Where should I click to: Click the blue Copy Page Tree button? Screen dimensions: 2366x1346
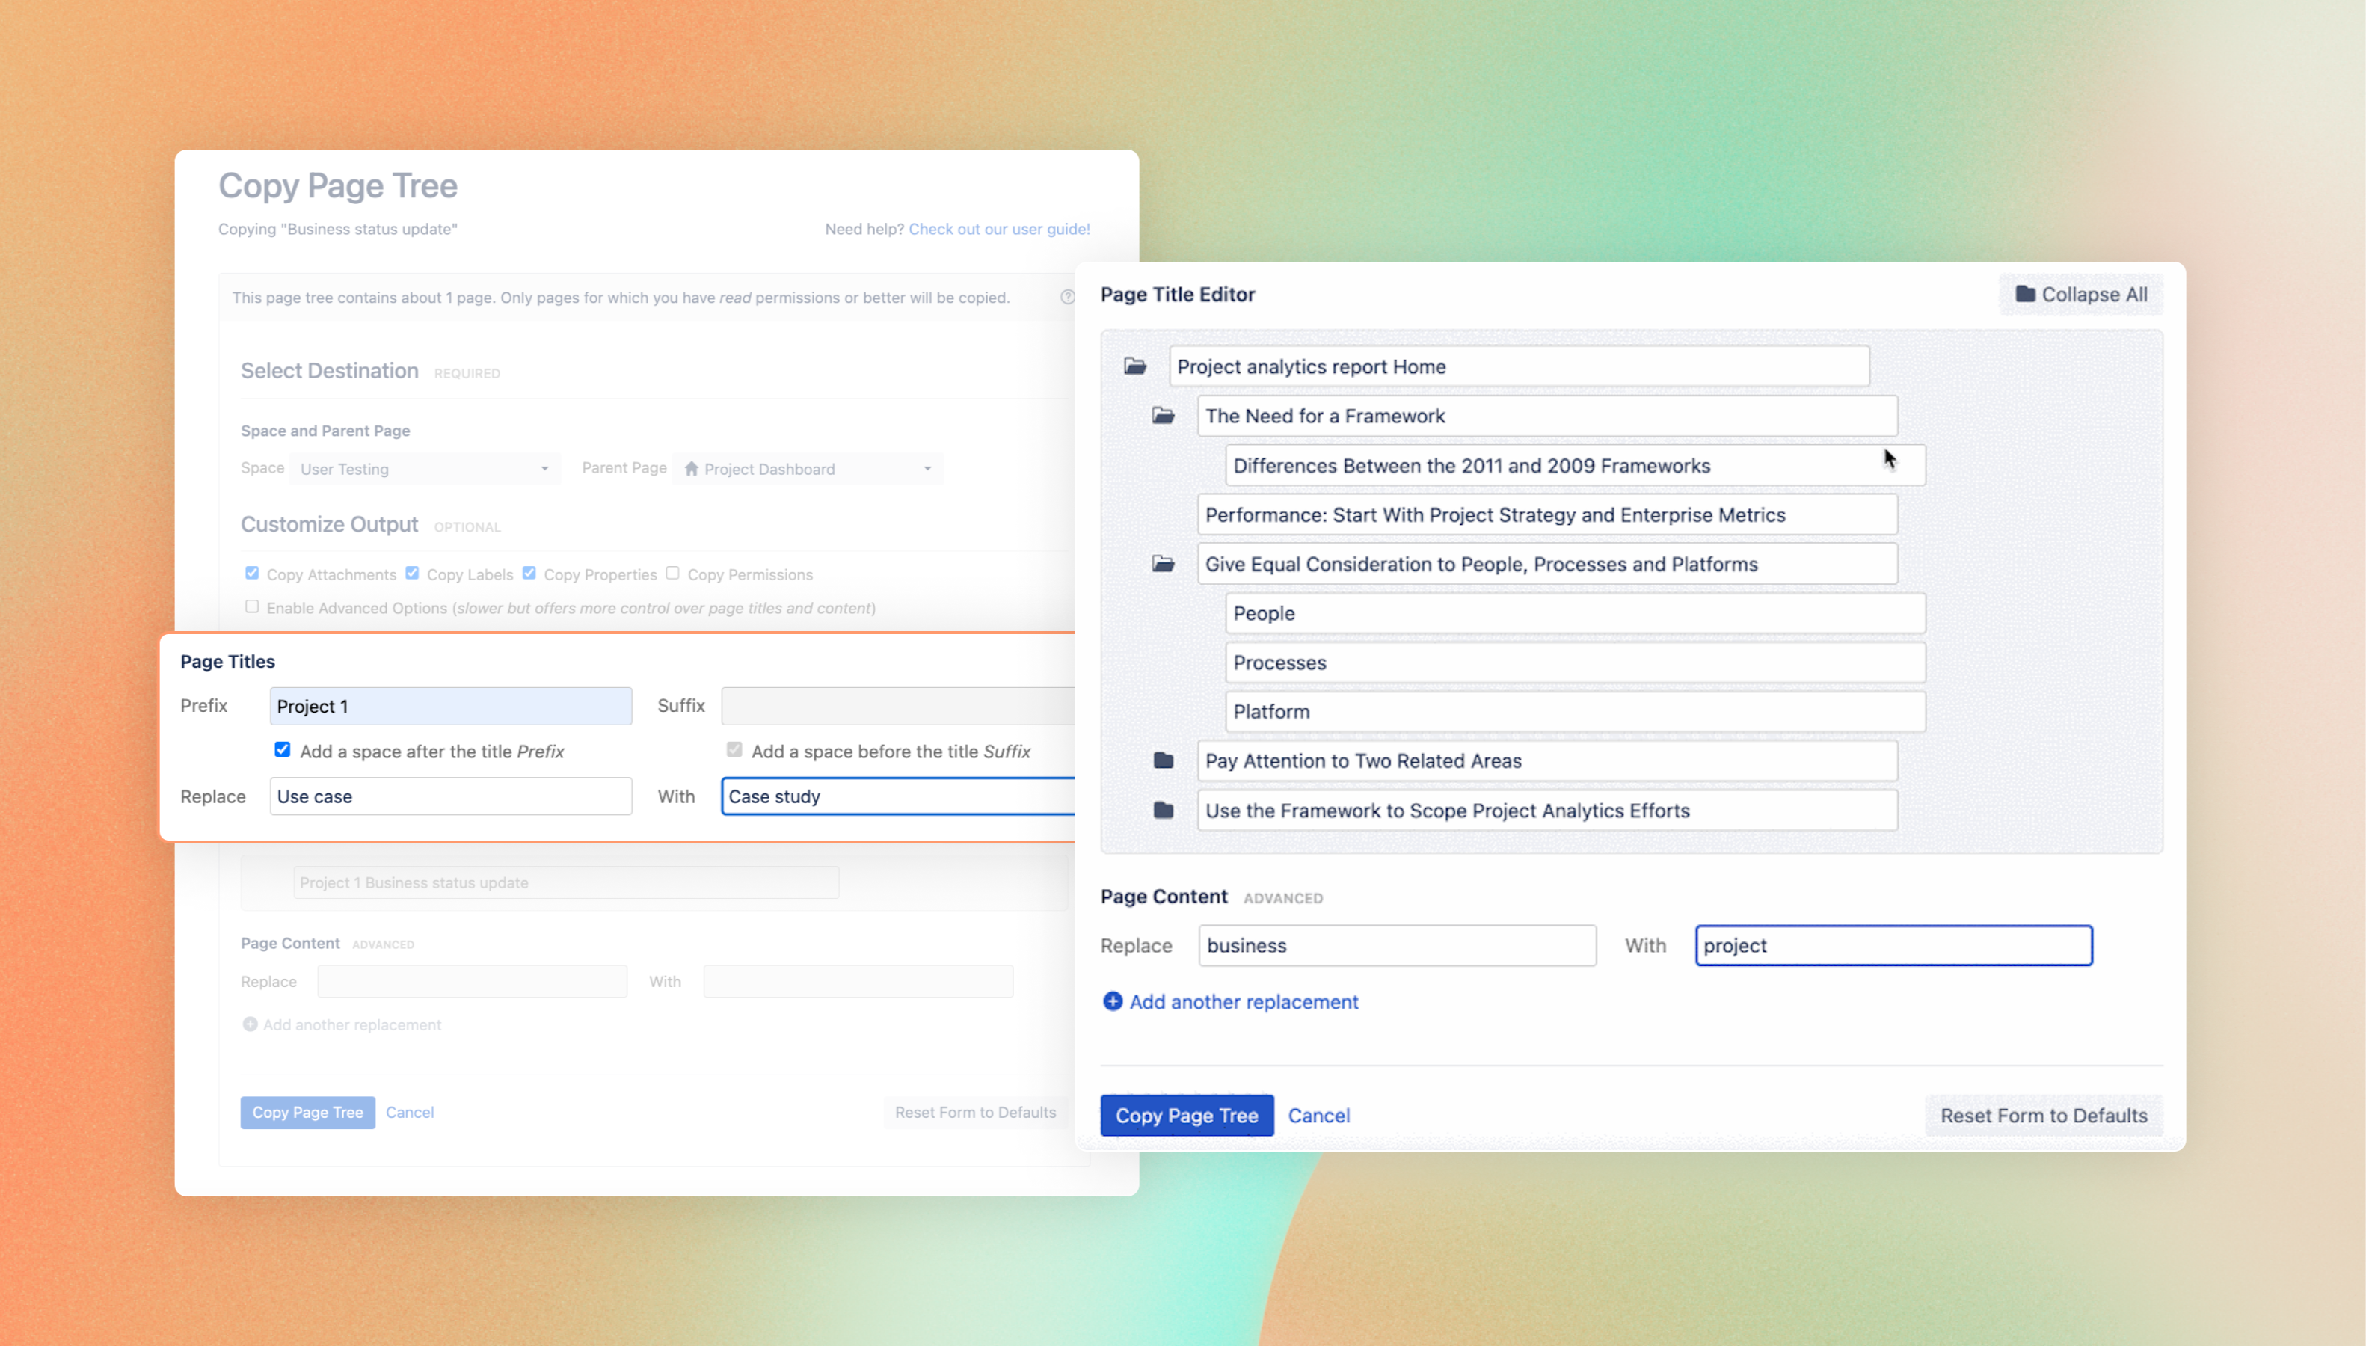[x=1187, y=1115]
